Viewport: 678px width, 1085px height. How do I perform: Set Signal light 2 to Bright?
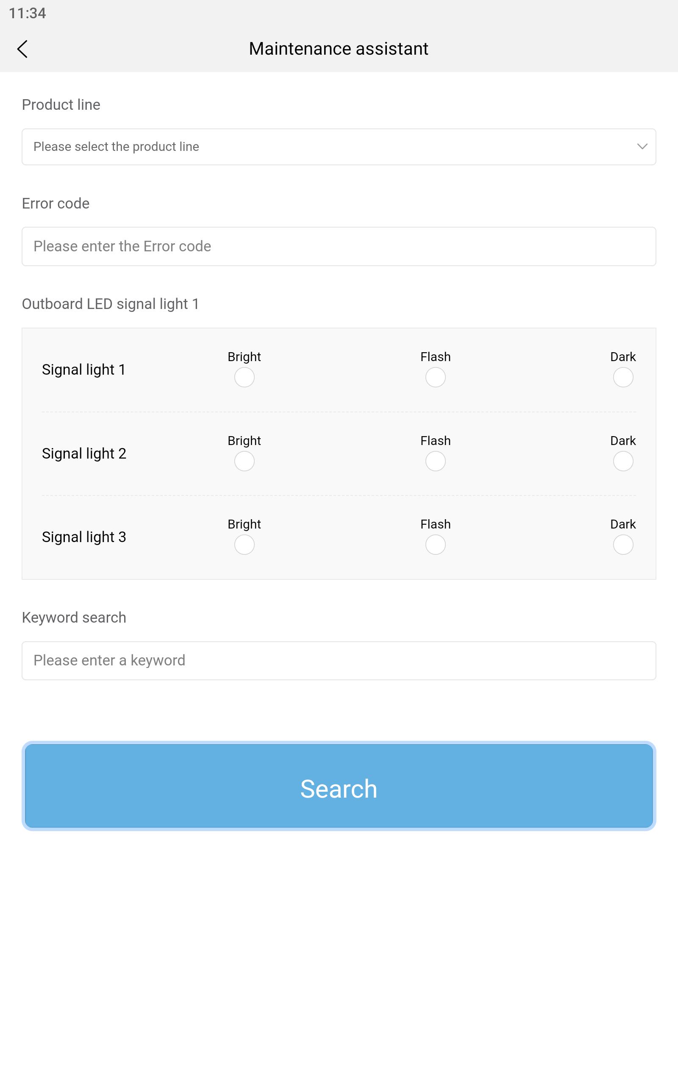245,461
